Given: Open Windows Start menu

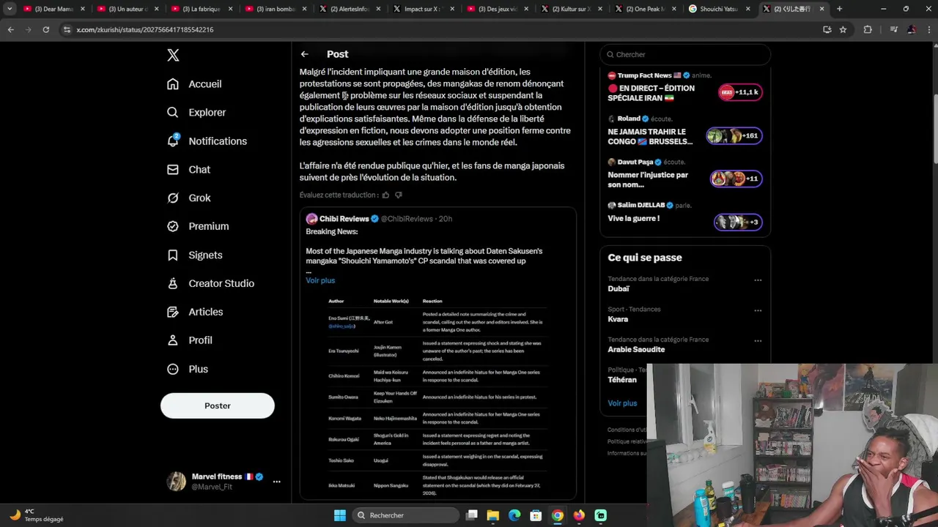Looking at the screenshot, I should pos(340,515).
